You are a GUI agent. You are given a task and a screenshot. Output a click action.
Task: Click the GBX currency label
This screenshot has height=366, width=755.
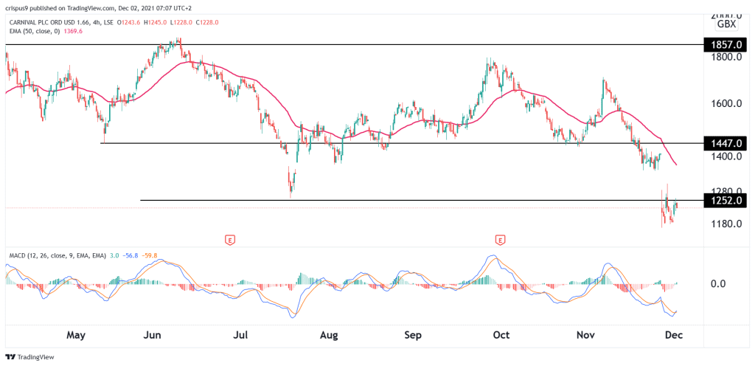click(x=726, y=24)
